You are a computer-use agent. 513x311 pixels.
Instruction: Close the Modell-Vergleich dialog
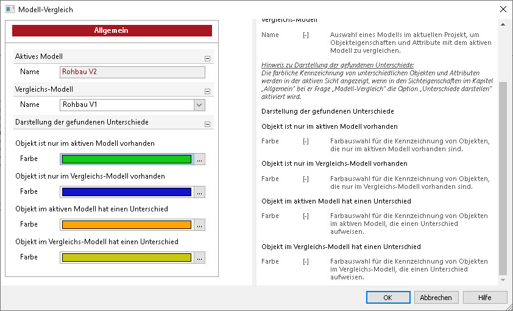[x=503, y=9]
